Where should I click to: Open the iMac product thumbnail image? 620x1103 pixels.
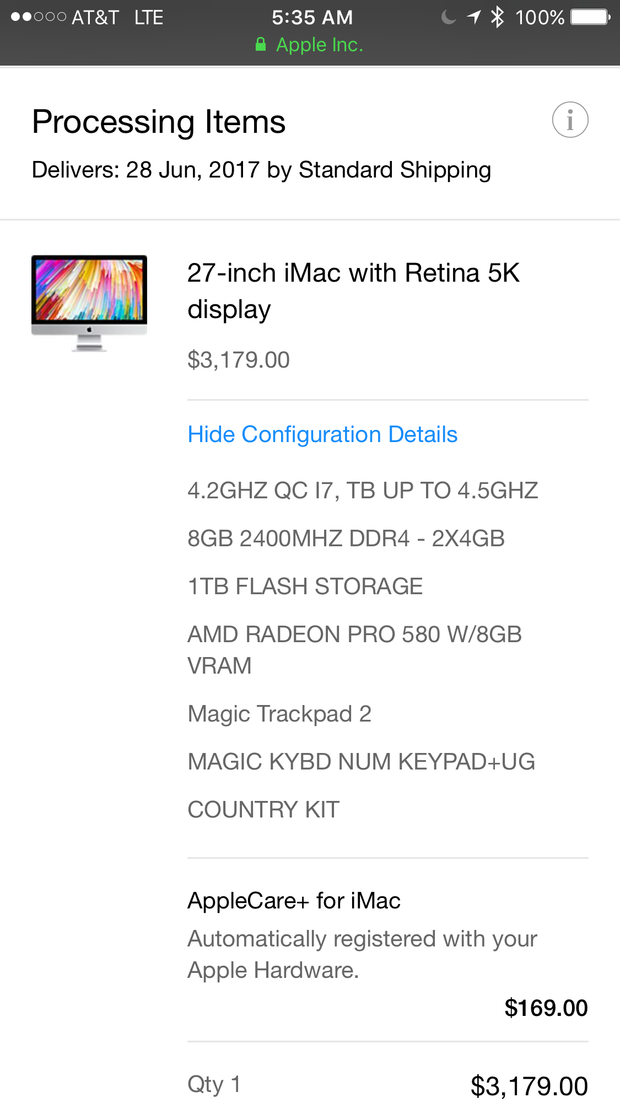89,303
